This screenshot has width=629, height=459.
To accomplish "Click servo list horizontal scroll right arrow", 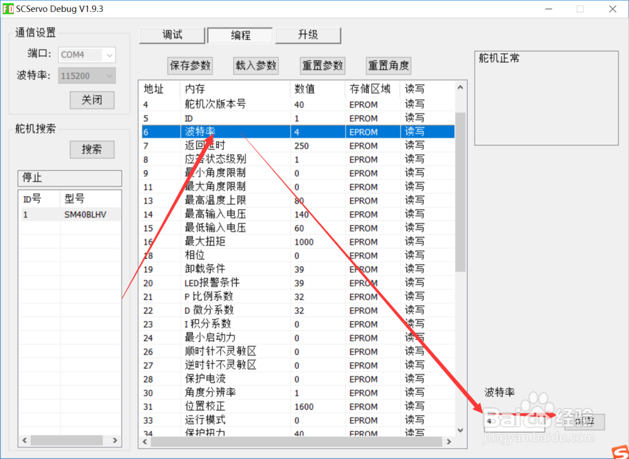I will 115,440.
